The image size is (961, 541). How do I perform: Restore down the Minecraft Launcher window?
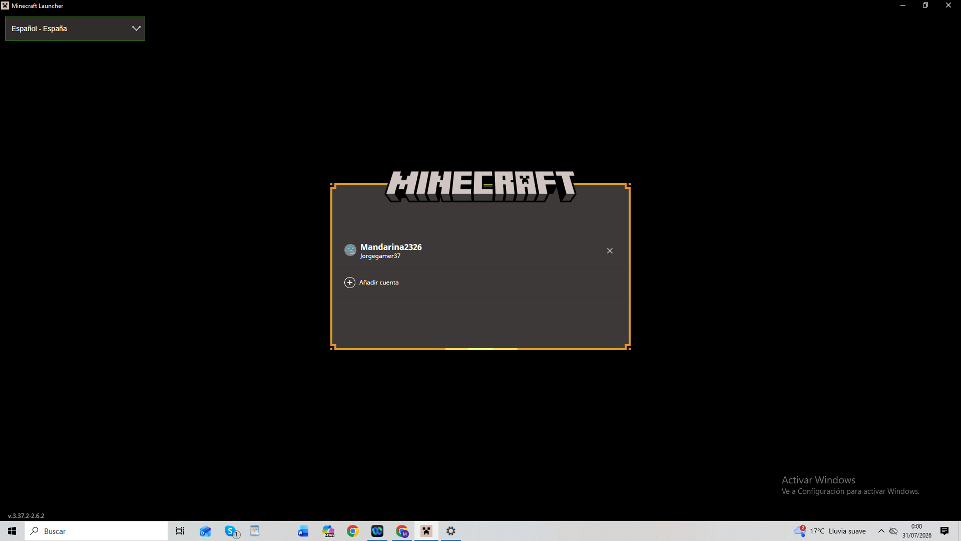point(925,6)
